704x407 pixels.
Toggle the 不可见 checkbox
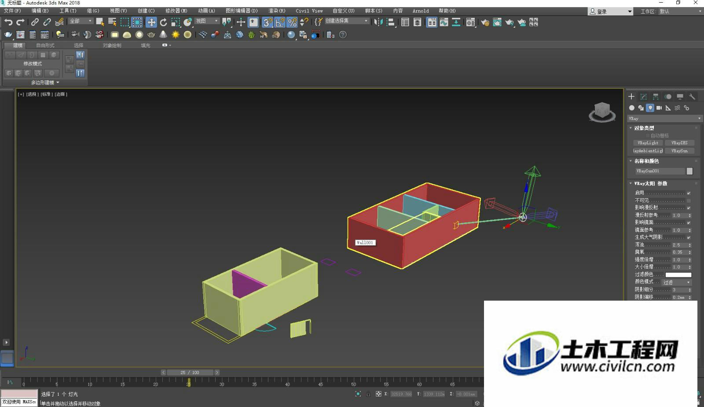pos(689,200)
